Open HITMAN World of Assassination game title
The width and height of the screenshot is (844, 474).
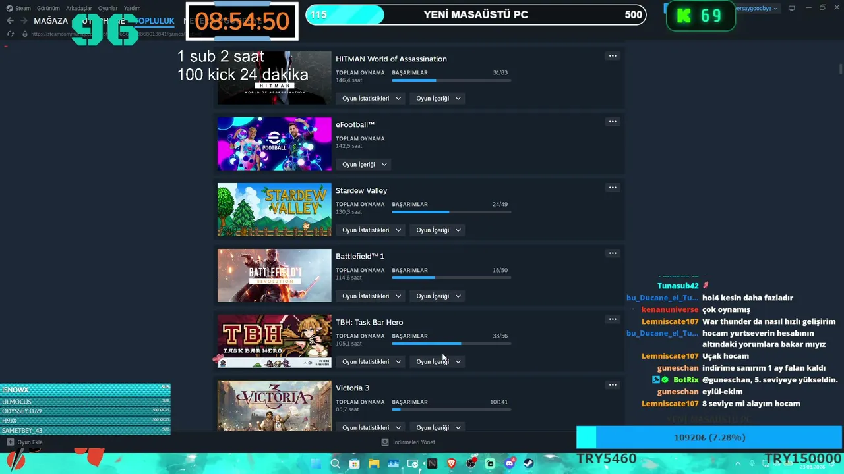point(391,59)
